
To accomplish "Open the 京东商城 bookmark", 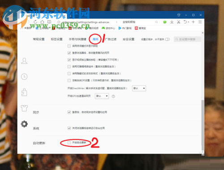I will pyautogui.click(x=75, y=28).
